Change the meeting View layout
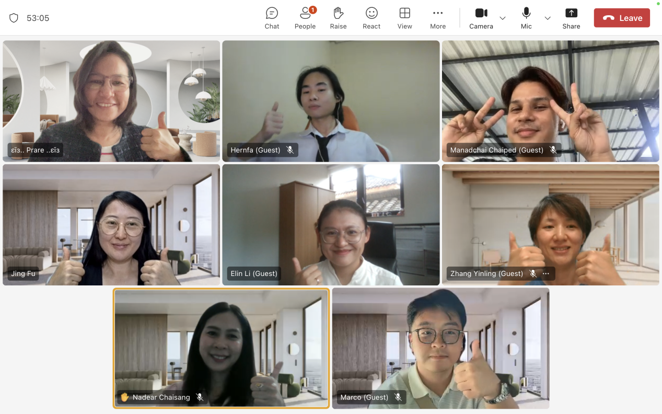Viewport: 662px width, 414px height. pos(404,18)
